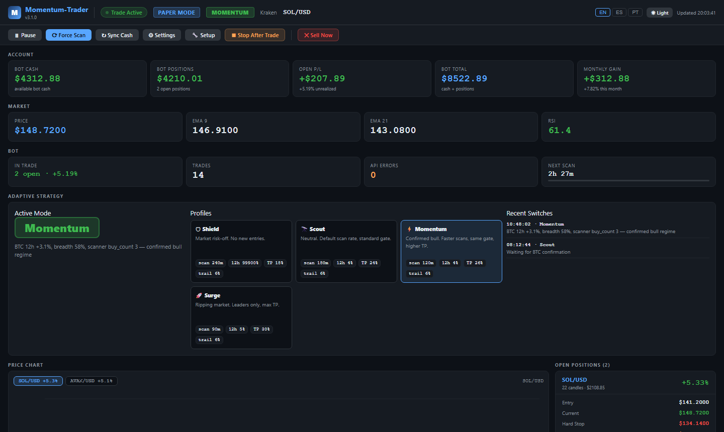Select the Momentum profile card

451,251
